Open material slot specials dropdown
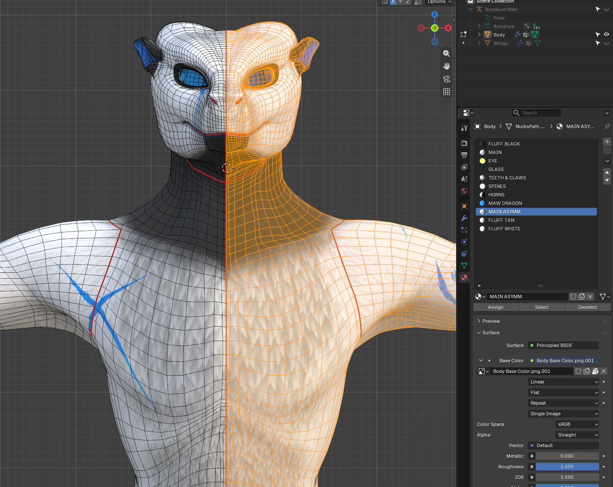The width and height of the screenshot is (613, 487). click(x=607, y=161)
